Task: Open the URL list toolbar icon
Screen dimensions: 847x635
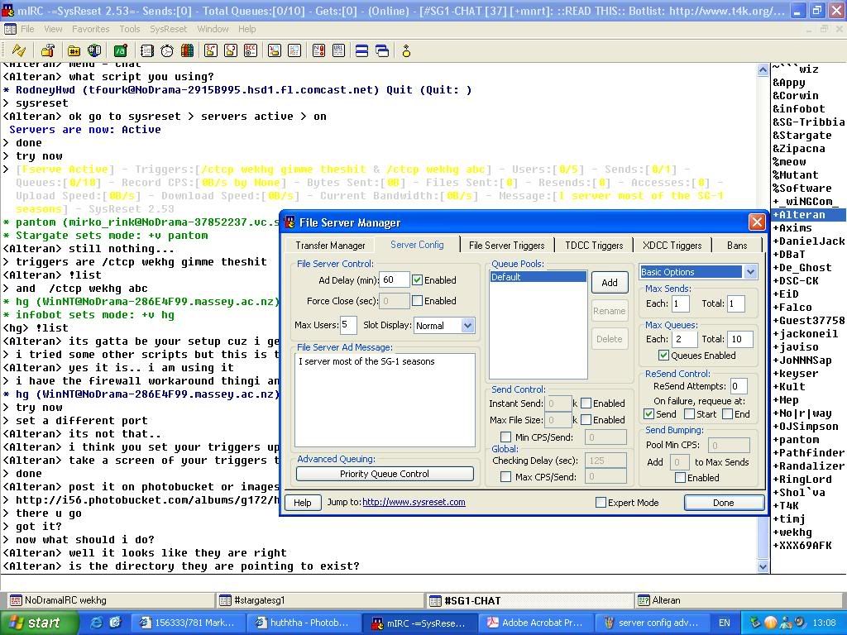Action: click(338, 50)
